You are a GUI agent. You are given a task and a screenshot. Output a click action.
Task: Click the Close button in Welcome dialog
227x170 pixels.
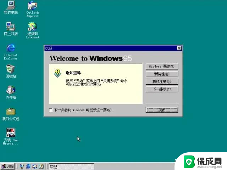(162, 110)
